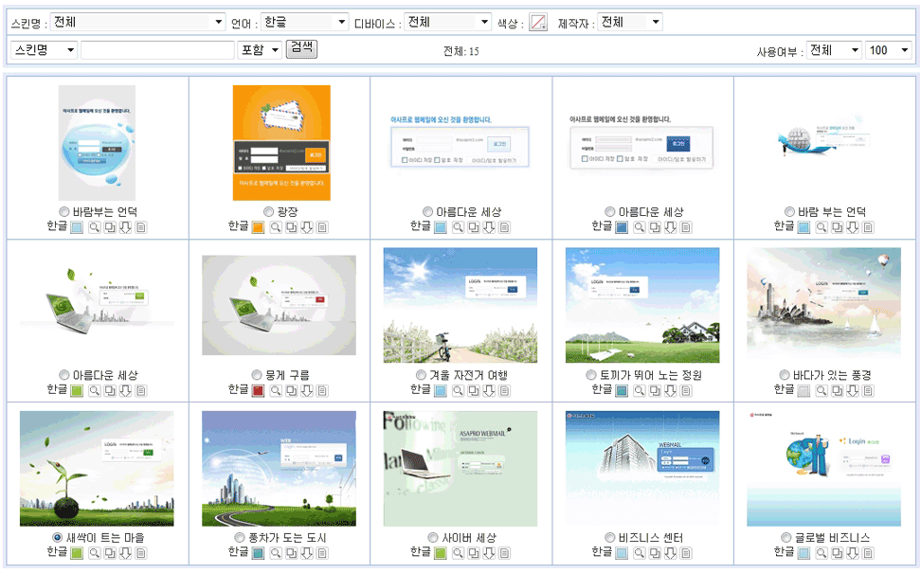Click the magnifier preview icon under 광장 skin
Image resolution: width=921 pixels, height=573 pixels.
coord(276,227)
